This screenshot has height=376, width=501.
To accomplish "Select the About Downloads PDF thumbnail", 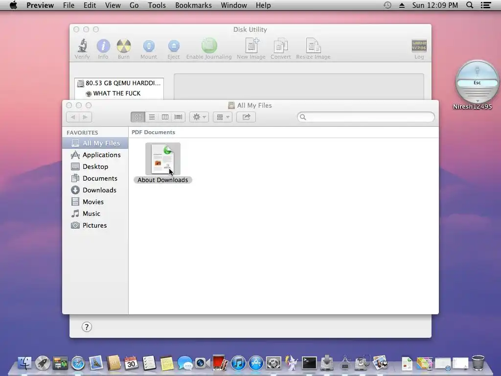I will [163, 159].
